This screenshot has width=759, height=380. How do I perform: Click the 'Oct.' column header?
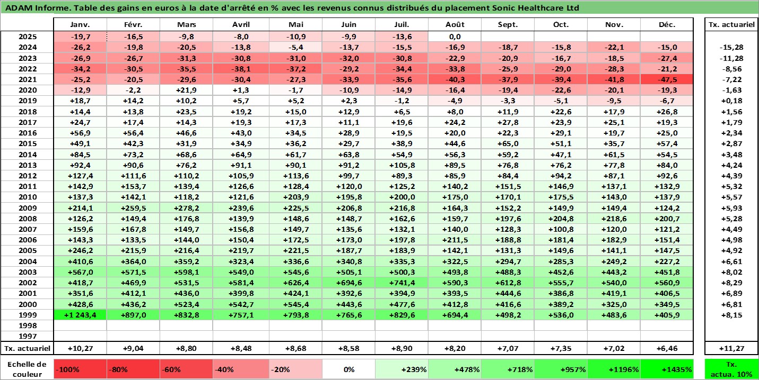561,25
